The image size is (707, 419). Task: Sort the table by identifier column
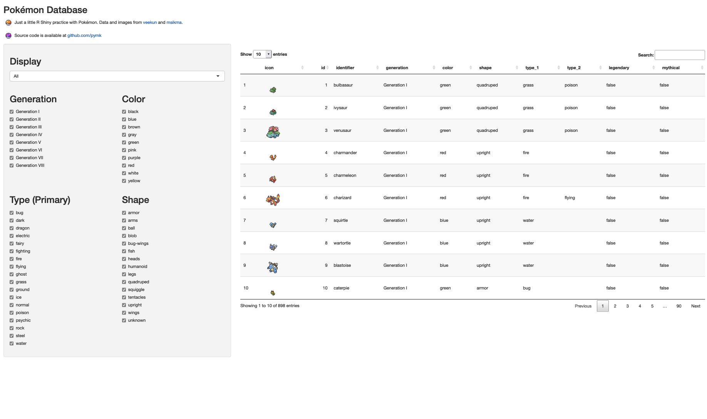tap(345, 68)
